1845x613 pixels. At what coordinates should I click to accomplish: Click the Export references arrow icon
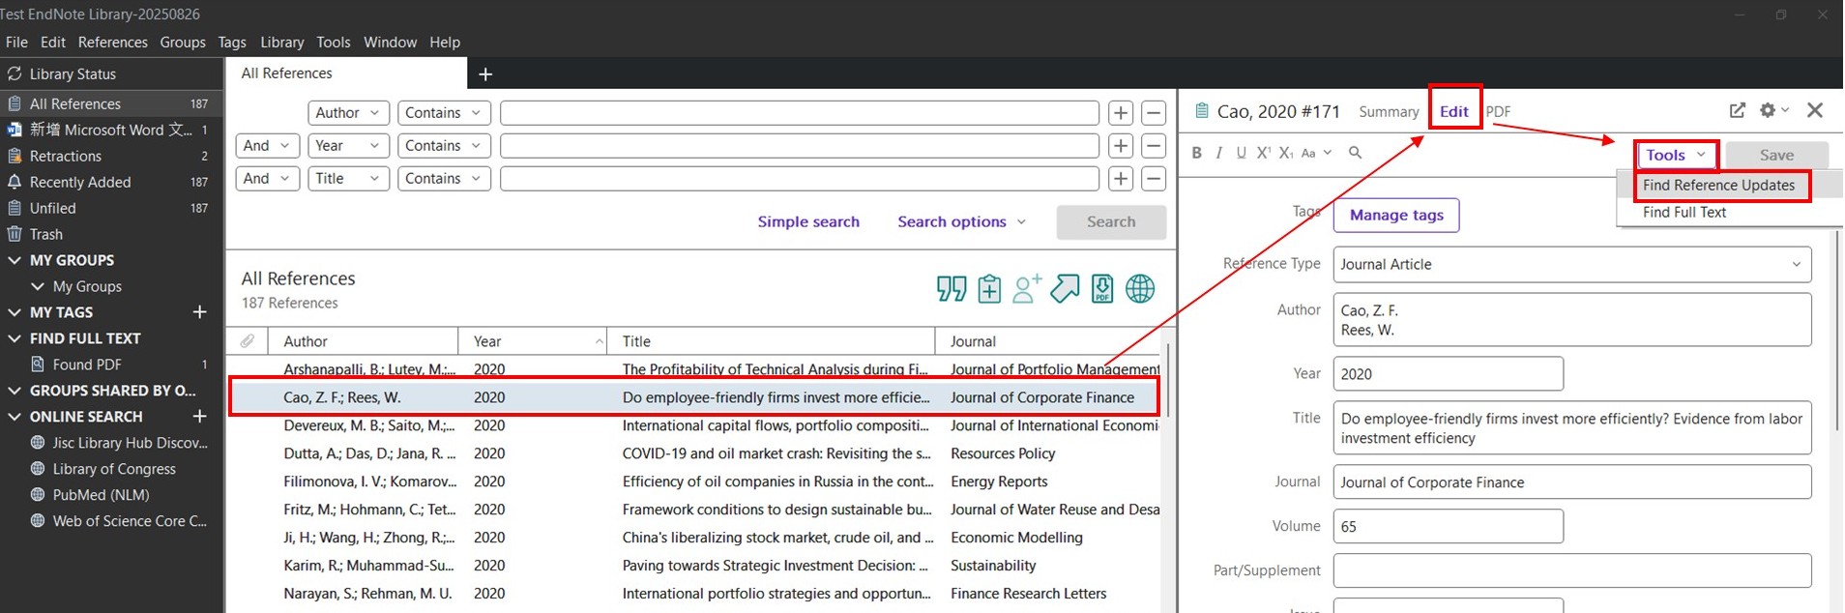1064,288
